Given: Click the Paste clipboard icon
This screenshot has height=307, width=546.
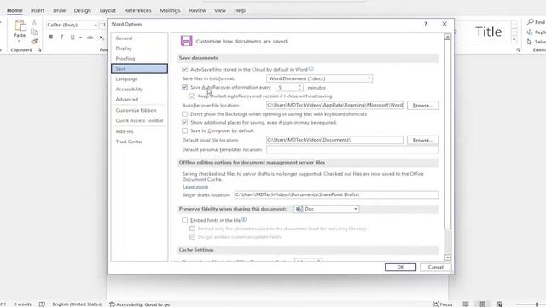Looking at the screenshot, I should [x=20, y=26].
